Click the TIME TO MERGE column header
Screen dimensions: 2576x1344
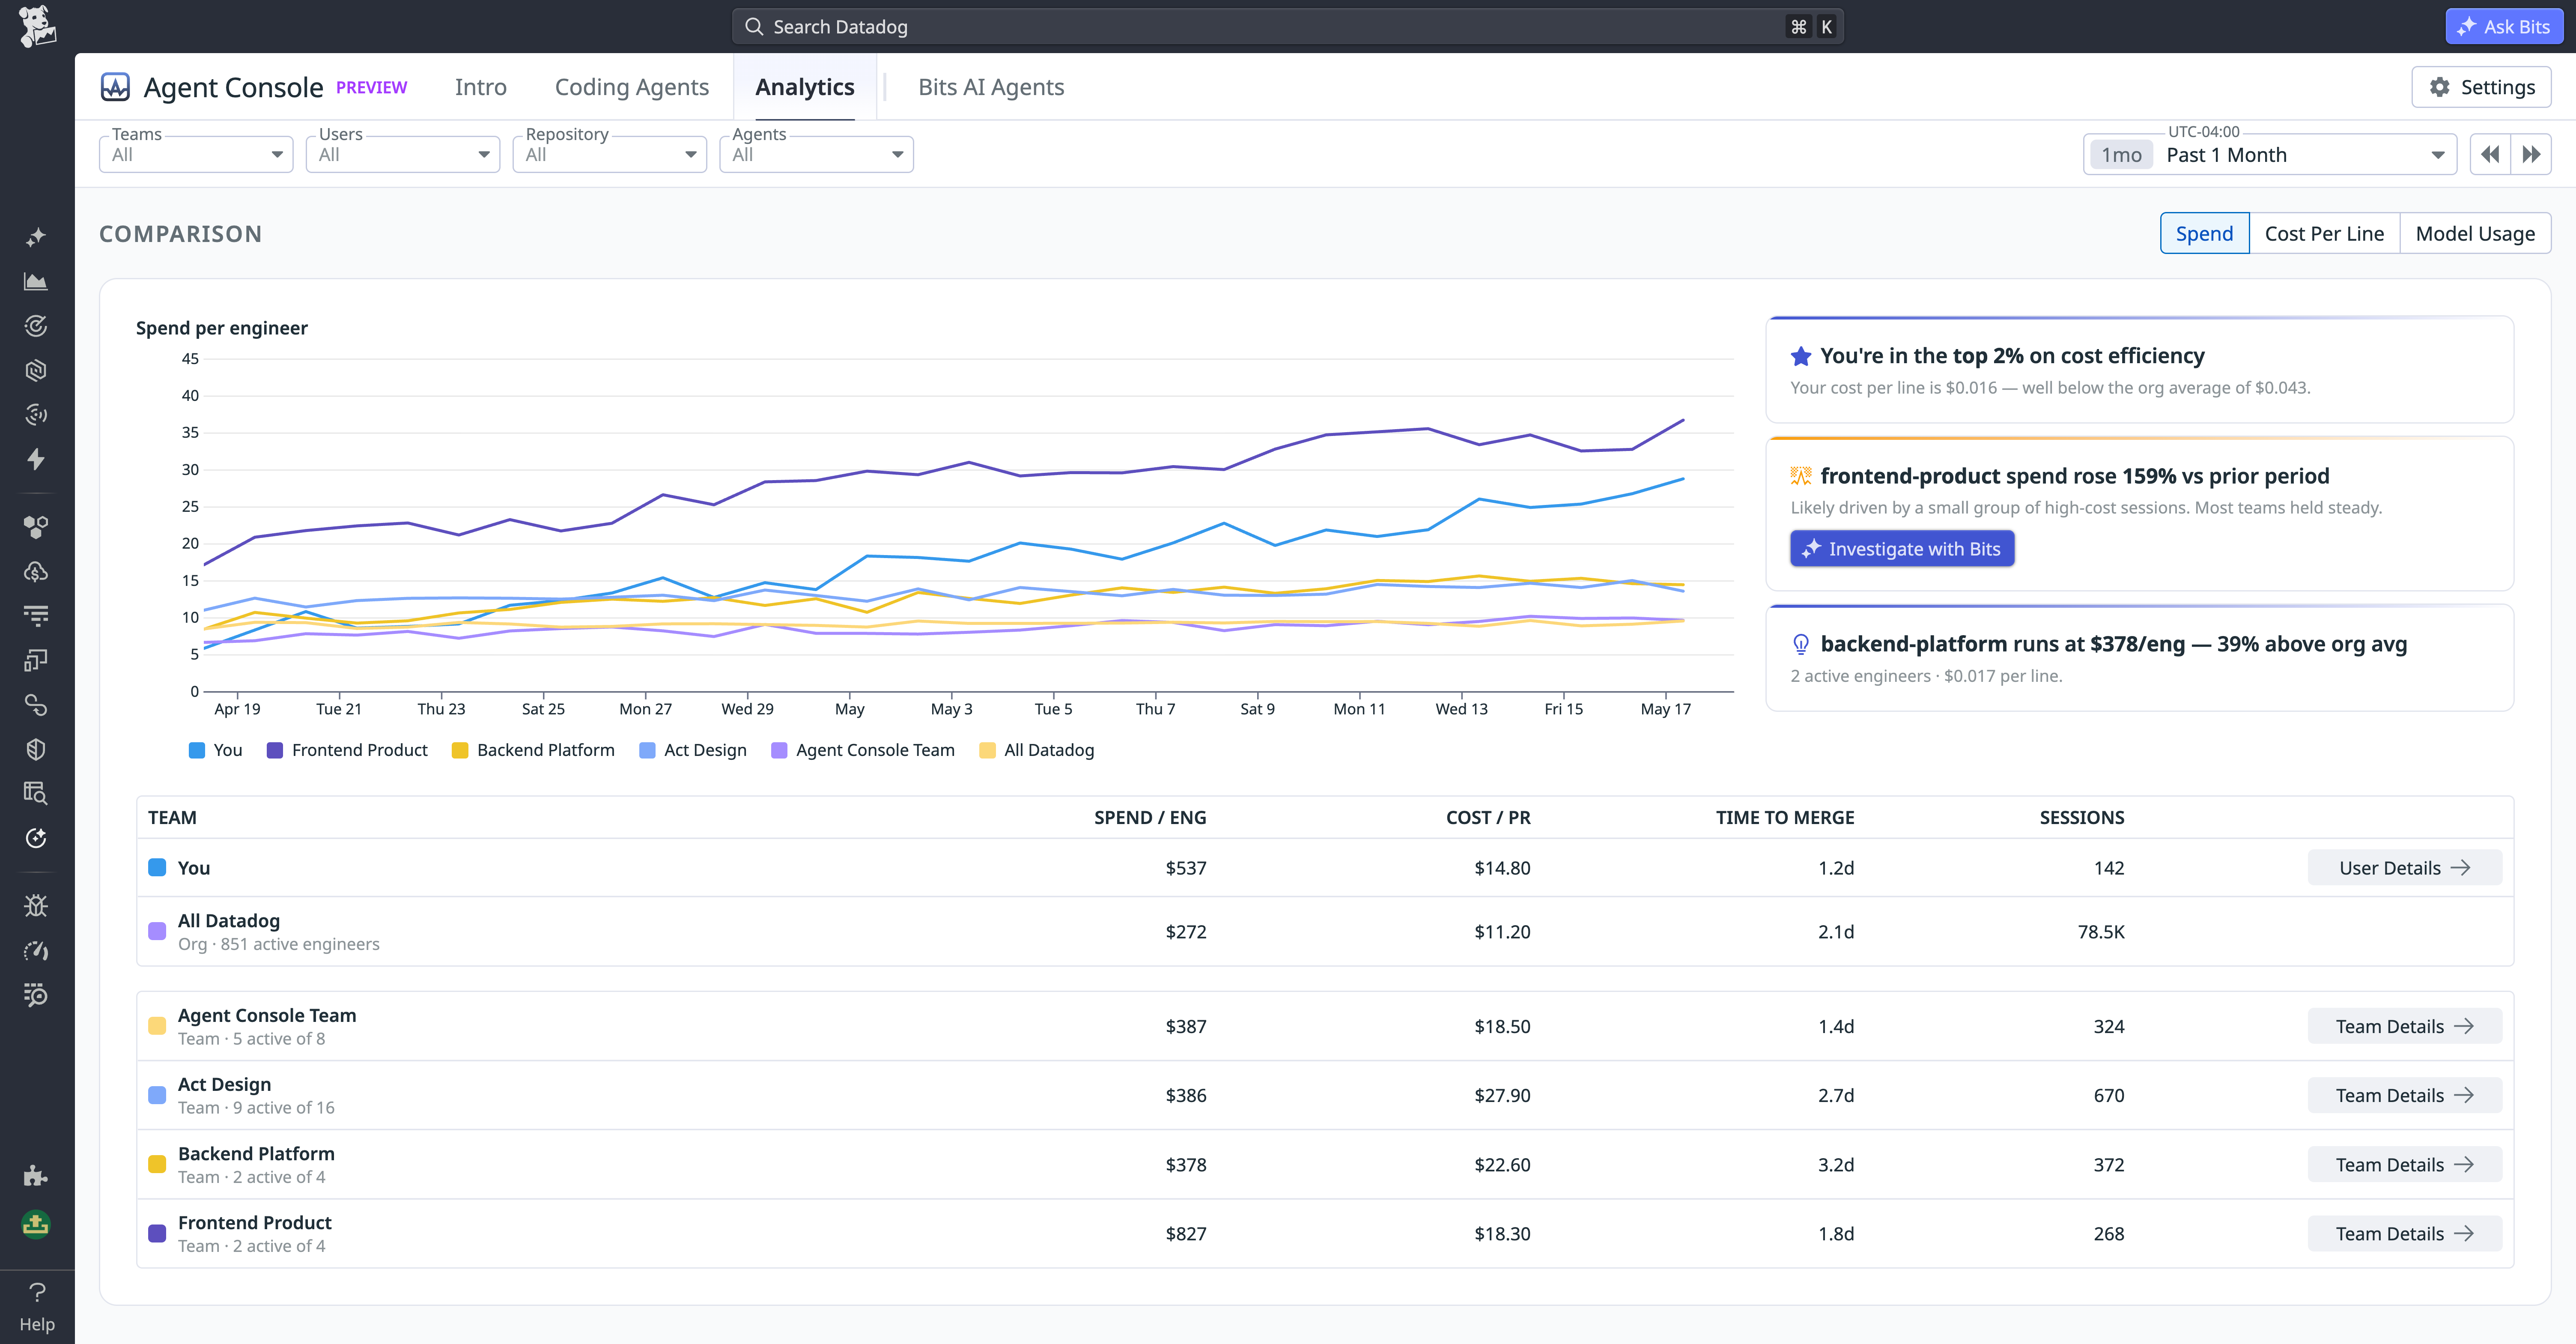pyautogui.click(x=1785, y=817)
